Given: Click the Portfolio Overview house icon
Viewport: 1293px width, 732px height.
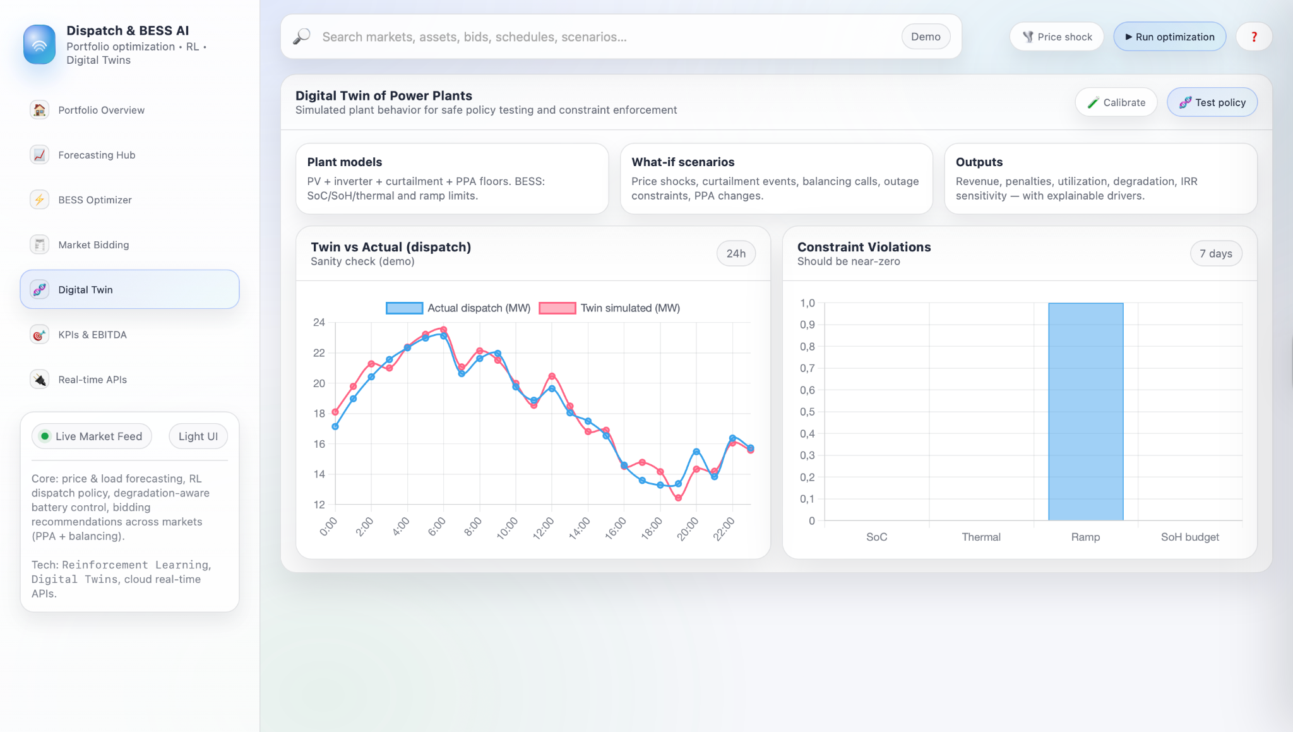Looking at the screenshot, I should pyautogui.click(x=40, y=110).
